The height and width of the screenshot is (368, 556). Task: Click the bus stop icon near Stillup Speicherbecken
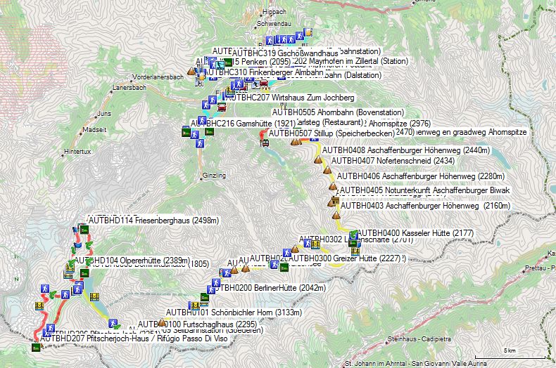pyautogui.click(x=265, y=143)
